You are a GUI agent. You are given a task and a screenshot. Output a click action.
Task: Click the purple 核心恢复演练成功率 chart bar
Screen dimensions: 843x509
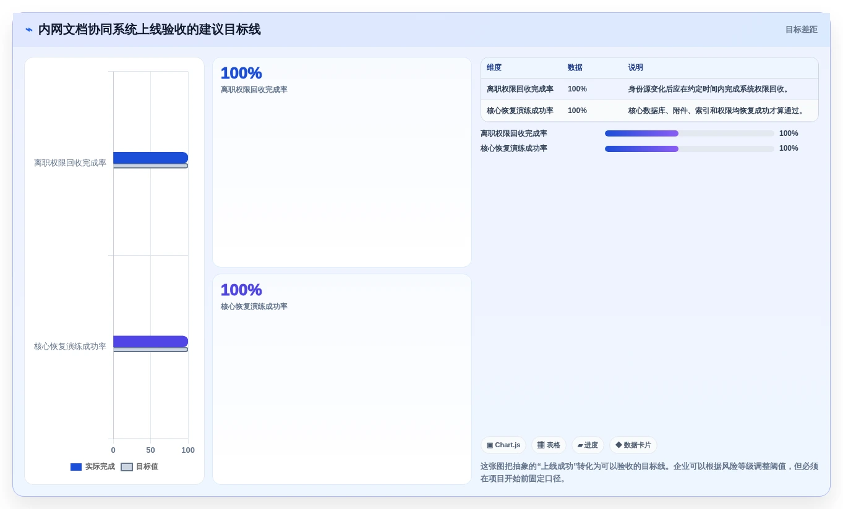pos(150,342)
